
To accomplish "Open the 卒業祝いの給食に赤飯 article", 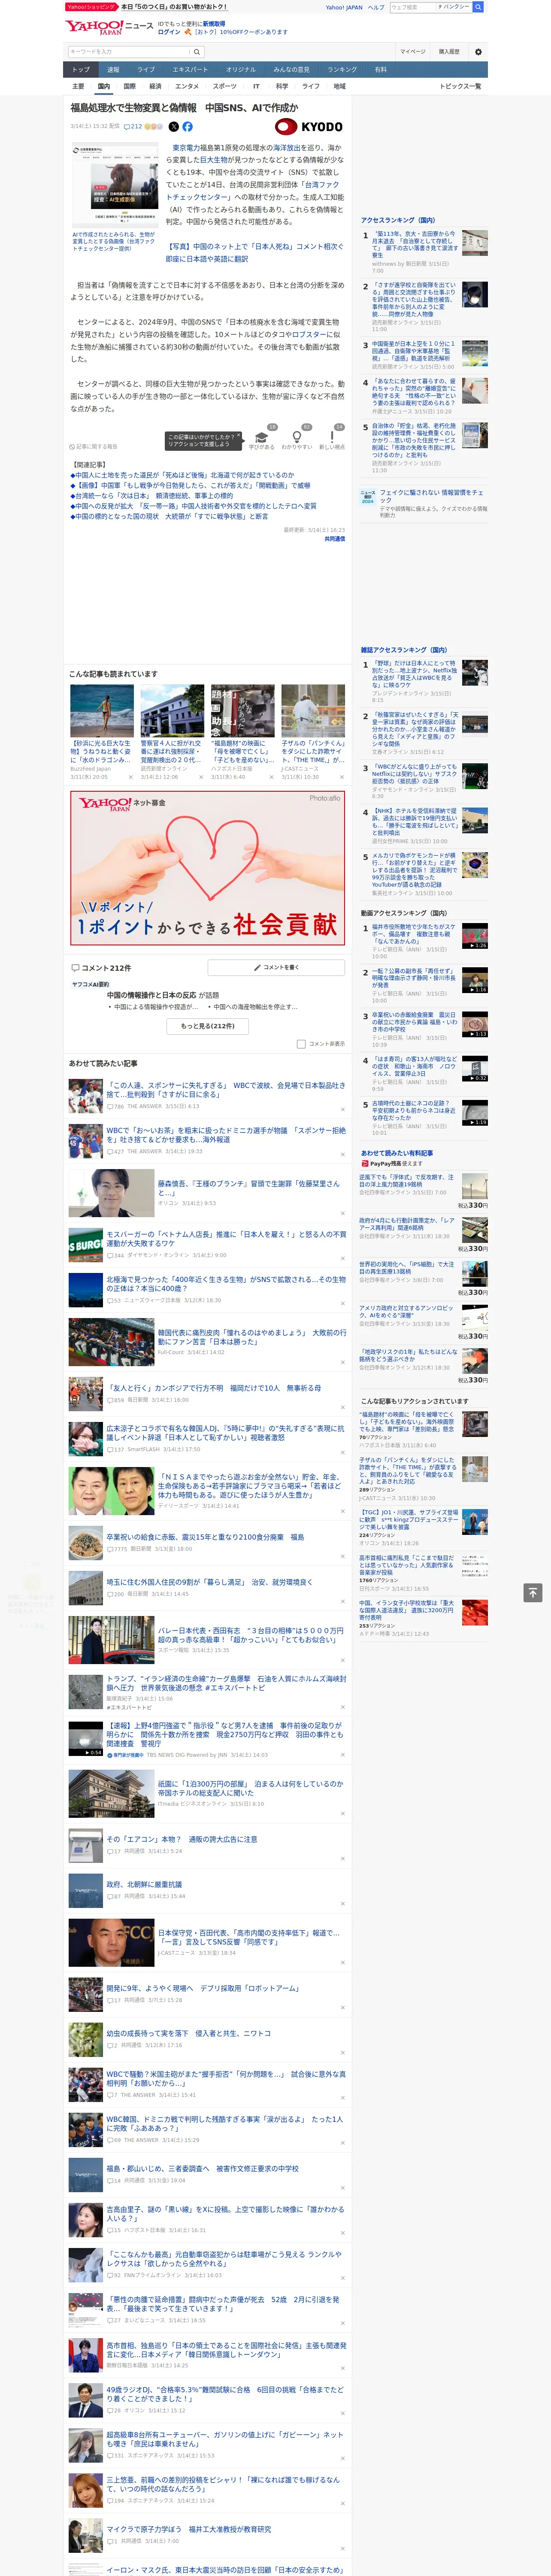I will [x=205, y=1538].
